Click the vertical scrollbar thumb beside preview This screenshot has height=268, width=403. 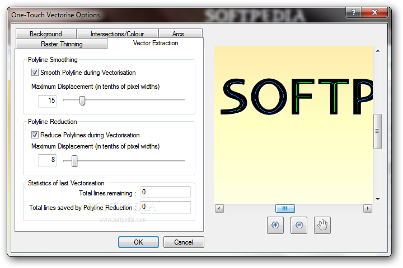378,131
